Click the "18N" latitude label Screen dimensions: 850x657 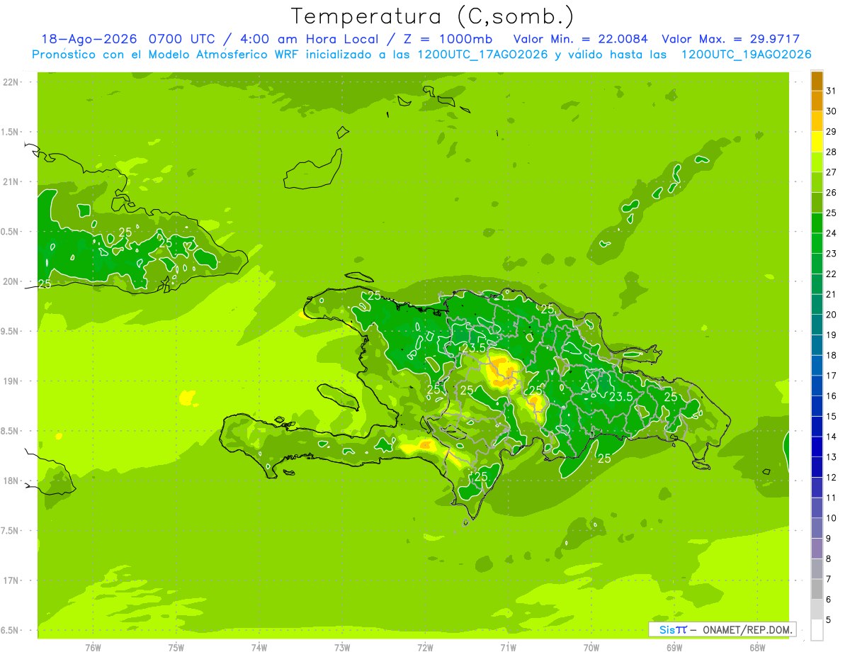click(x=11, y=481)
